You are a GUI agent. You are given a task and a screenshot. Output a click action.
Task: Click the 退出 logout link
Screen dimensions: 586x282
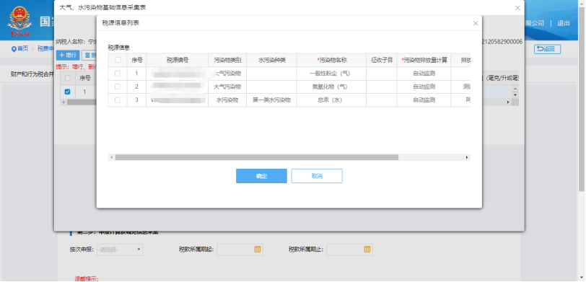pos(564,23)
